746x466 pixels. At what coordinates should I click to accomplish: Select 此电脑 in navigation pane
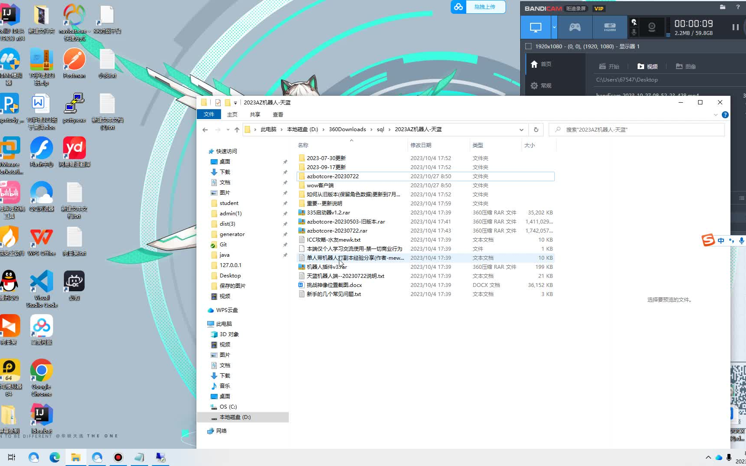coord(224,324)
